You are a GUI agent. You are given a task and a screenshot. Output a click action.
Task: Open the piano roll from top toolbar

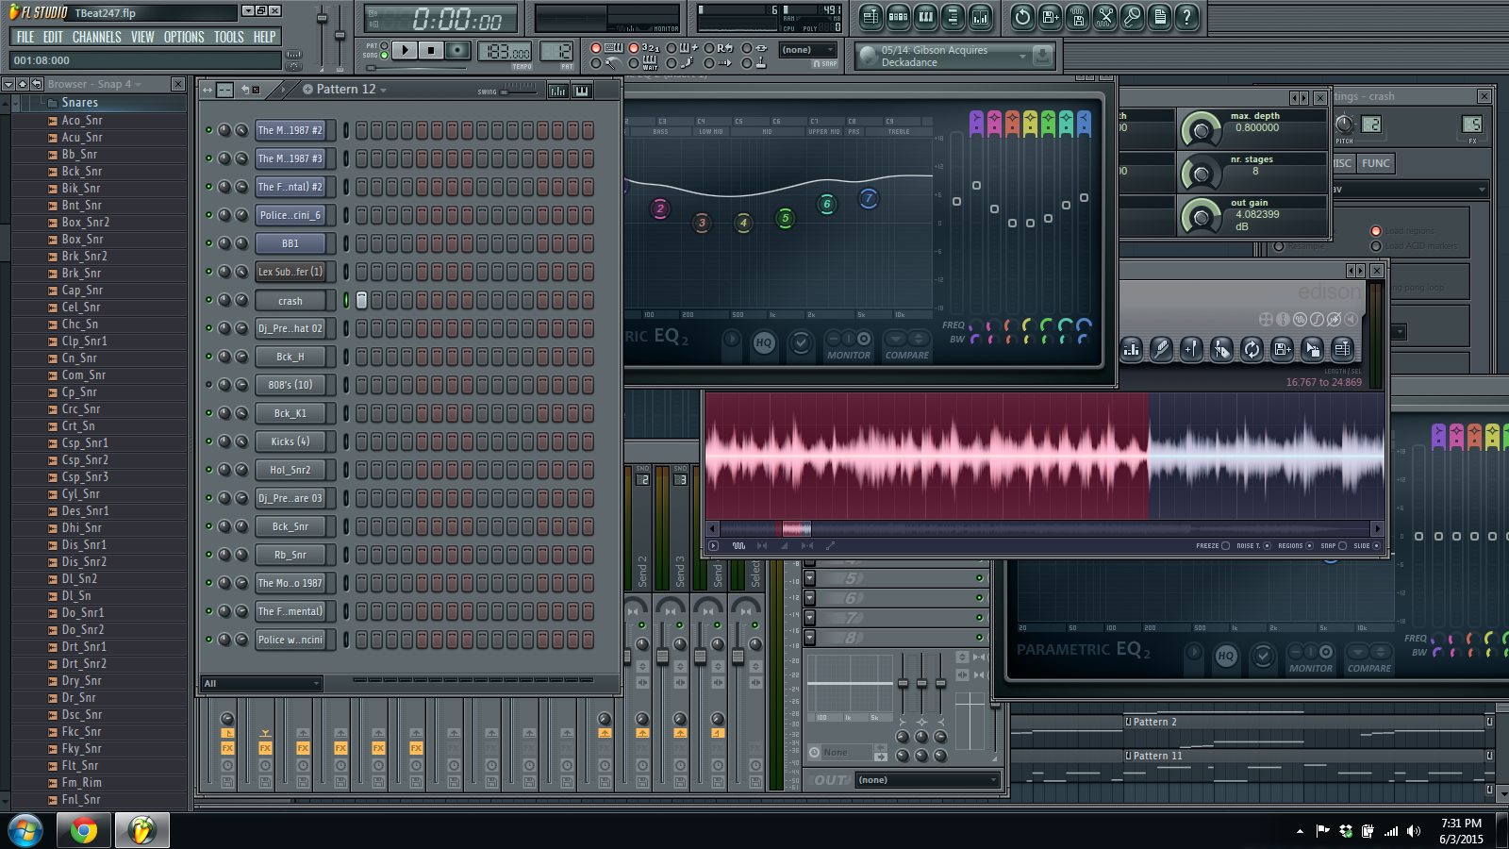tap(926, 17)
